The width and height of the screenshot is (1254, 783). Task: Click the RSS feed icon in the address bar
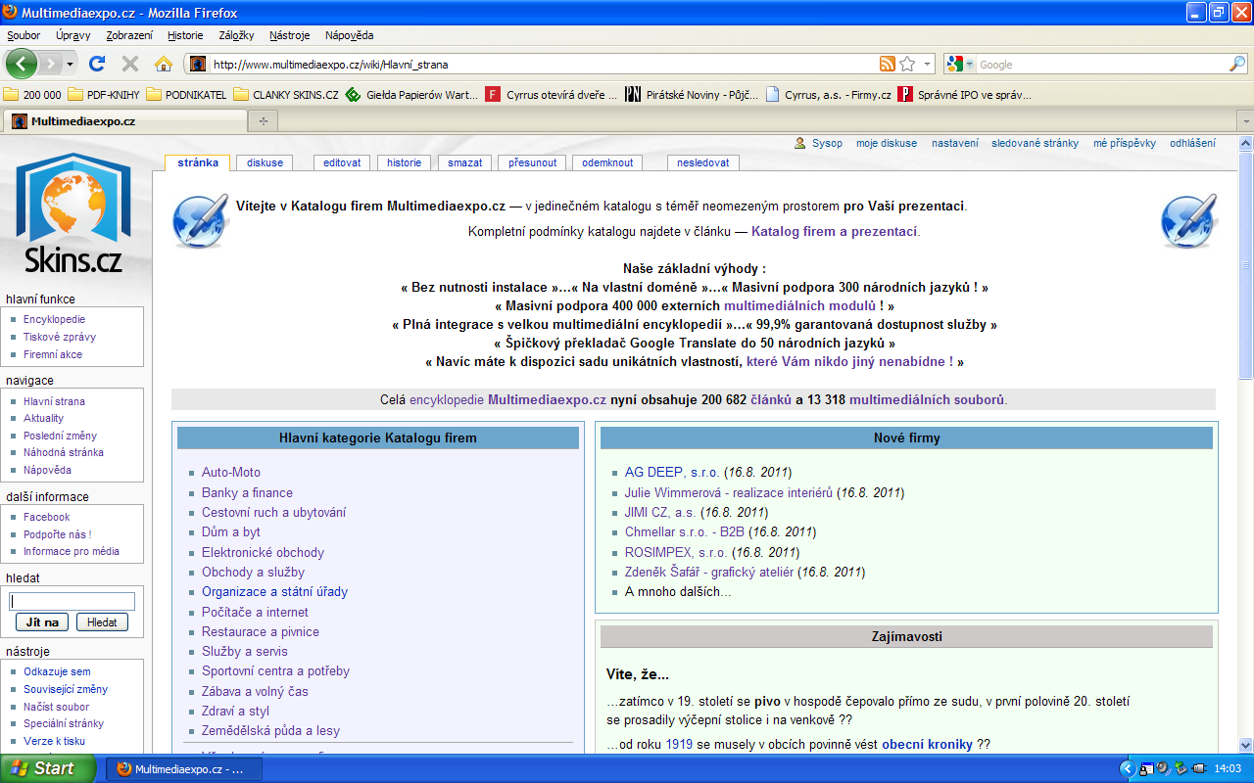[887, 65]
